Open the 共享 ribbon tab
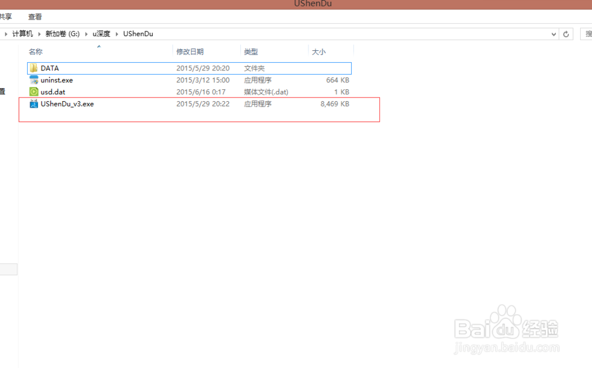 6,17
